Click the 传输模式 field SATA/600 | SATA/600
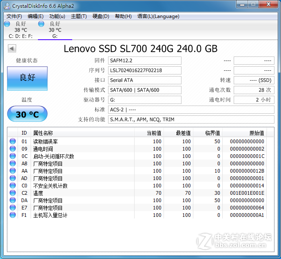 [145, 90]
